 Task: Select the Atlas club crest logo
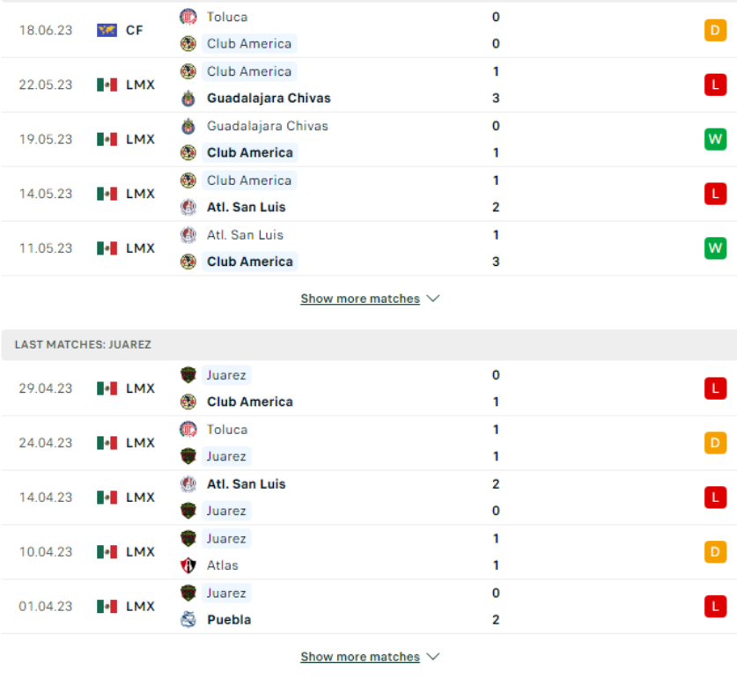coord(188,565)
